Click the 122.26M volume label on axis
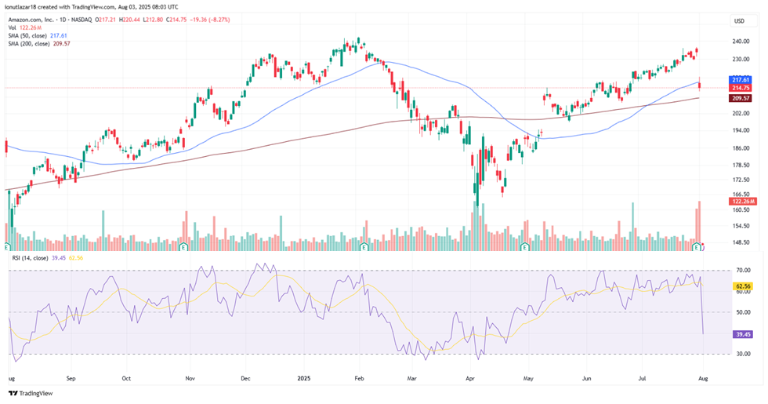Image resolution: width=768 pixels, height=404 pixels. pyautogui.click(x=741, y=202)
